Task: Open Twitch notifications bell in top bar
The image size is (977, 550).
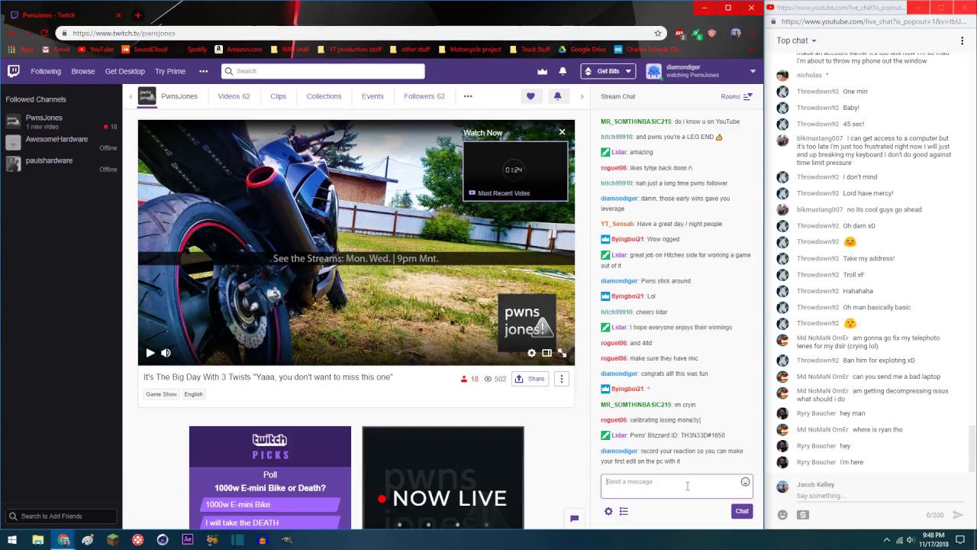Action: (563, 71)
